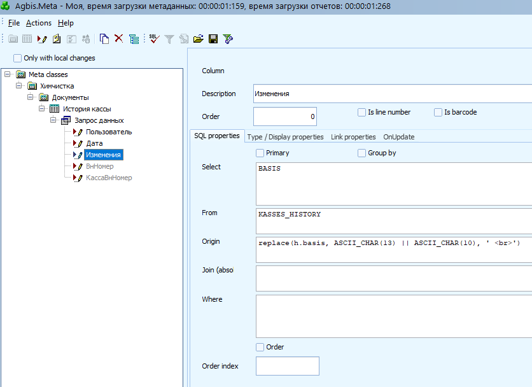This screenshot has height=387, width=532.
Task: Click the Документы folder icon
Action: click(44, 97)
